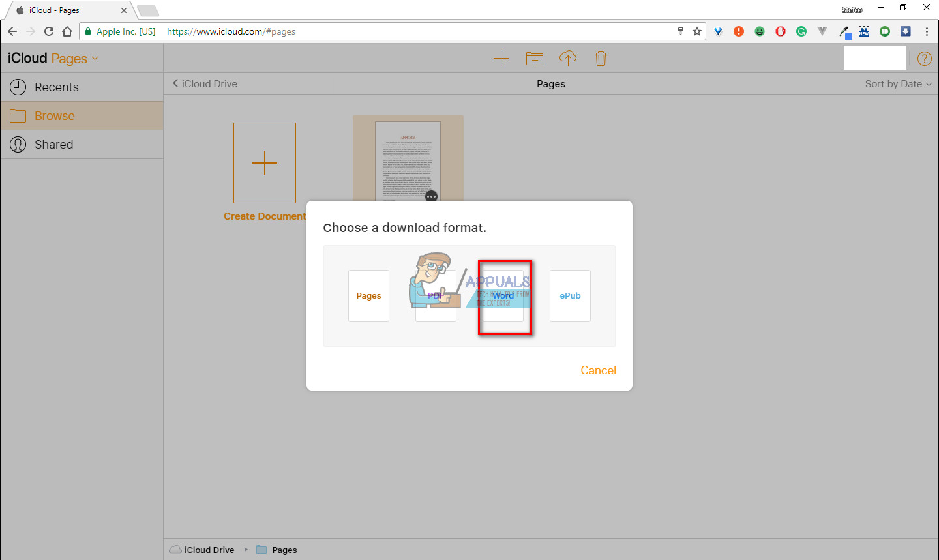Choose the PDF download format
The width and height of the screenshot is (939, 560).
(x=436, y=296)
